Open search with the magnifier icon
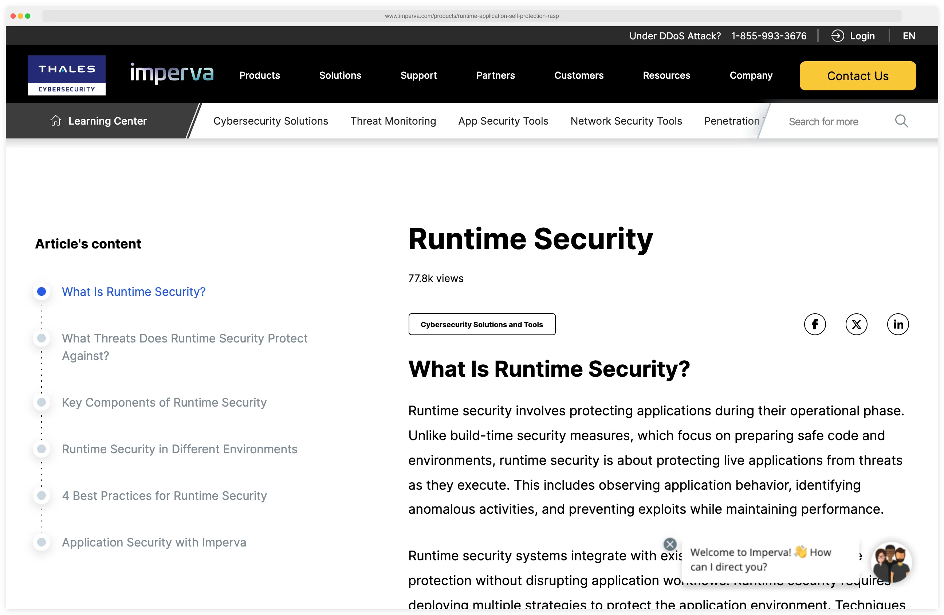This screenshot has width=944, height=615. (901, 121)
